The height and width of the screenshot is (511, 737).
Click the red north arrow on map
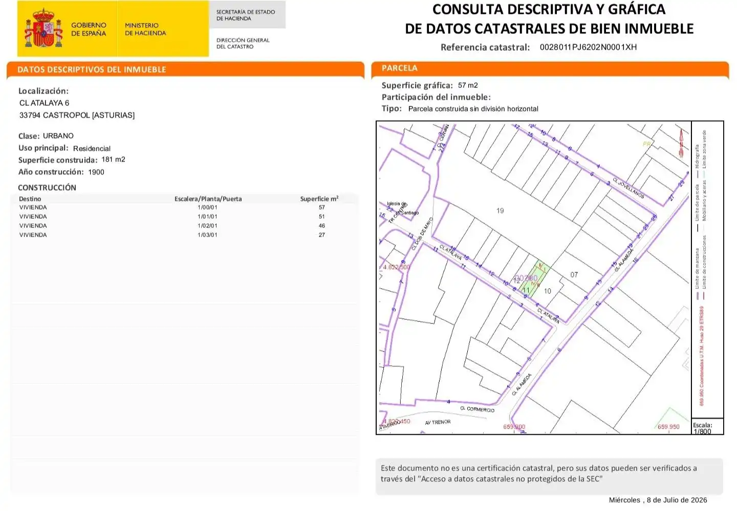tap(681, 143)
